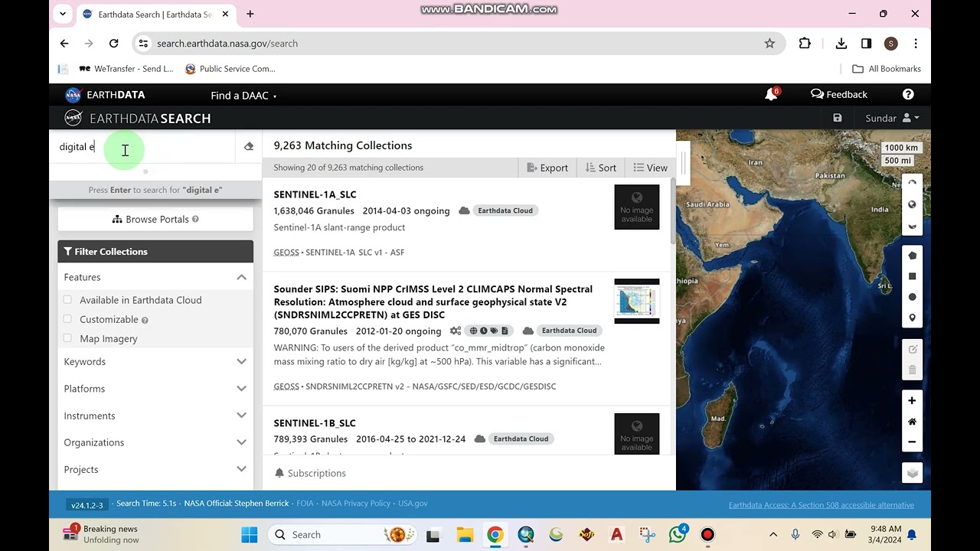The height and width of the screenshot is (551, 980).
Task: Expand the Projects filter
Action: point(155,469)
